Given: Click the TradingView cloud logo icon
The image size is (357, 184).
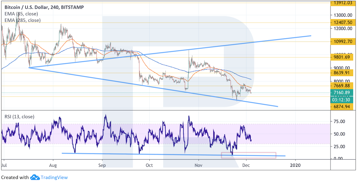Looking at the screenshot, I should pos(35,177).
